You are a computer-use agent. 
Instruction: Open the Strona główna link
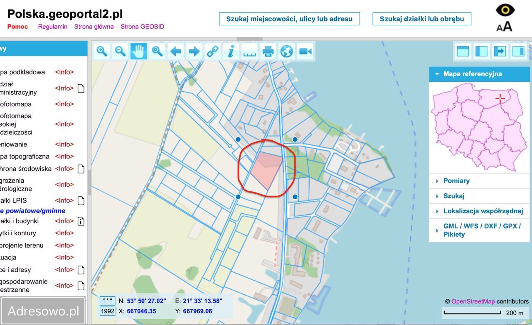(94, 27)
